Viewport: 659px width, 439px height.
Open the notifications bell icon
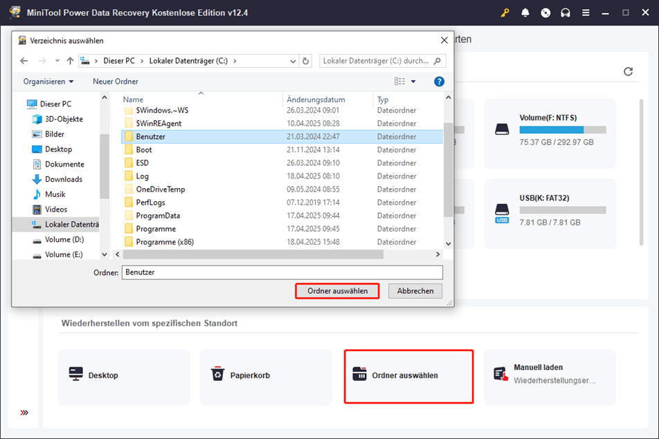click(525, 12)
